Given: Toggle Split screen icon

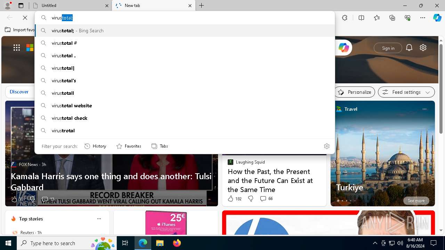Looking at the screenshot, I should 361,18.
